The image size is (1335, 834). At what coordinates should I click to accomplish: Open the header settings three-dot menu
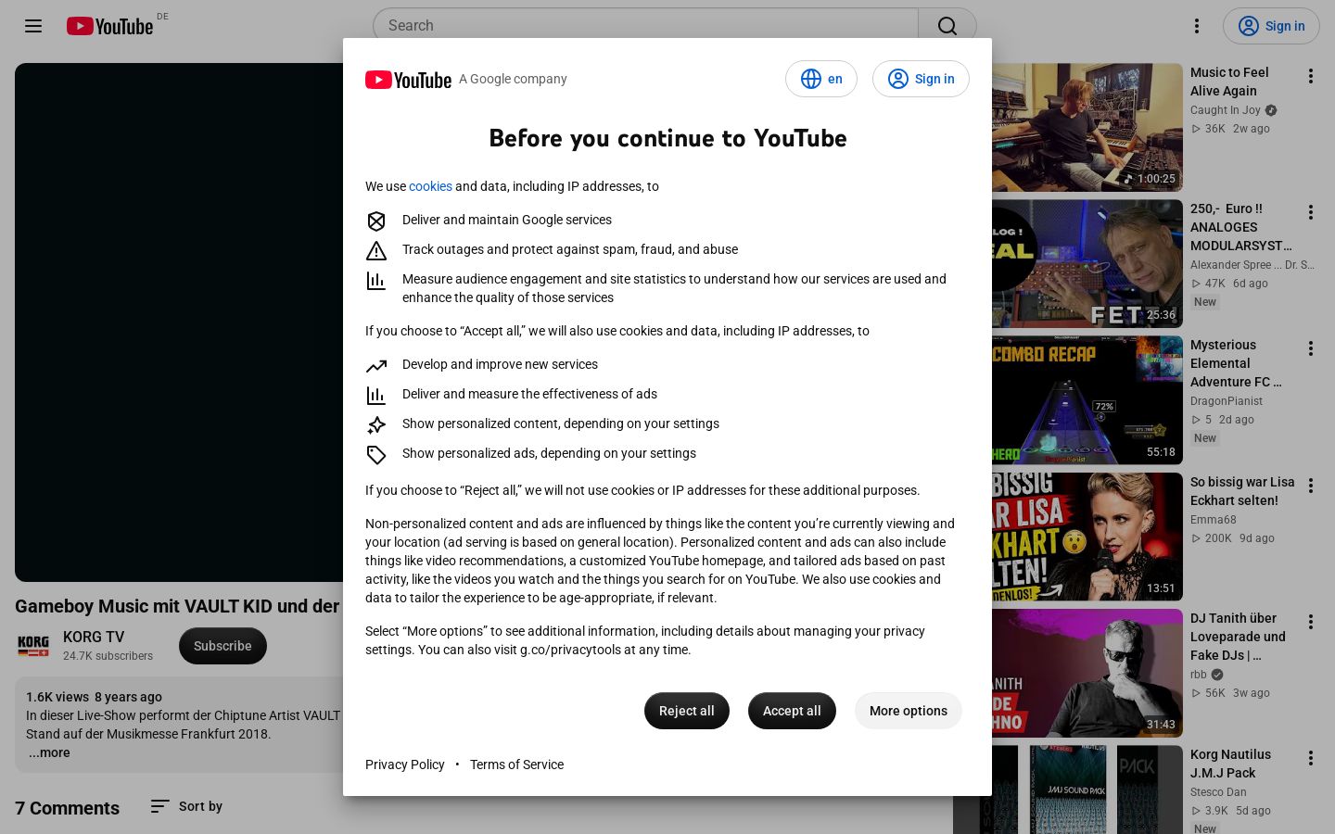tap(1197, 26)
